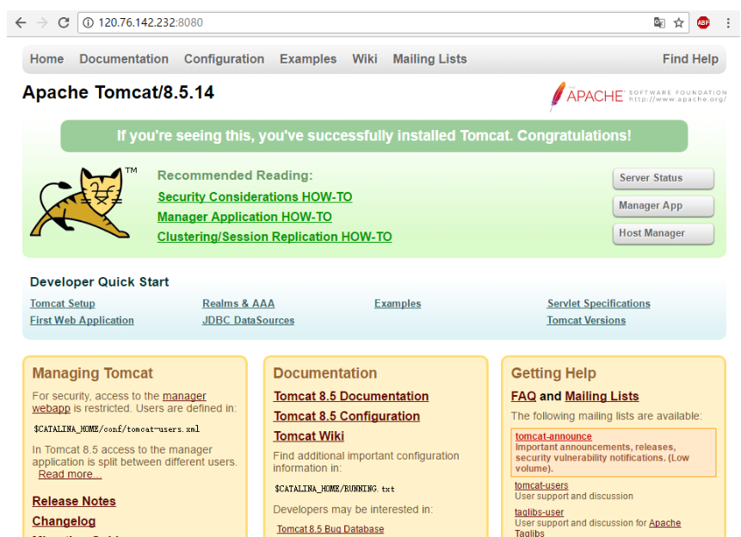The height and width of the screenshot is (537, 741).
Task: Open top navigation Mailing Lists item
Action: [429, 59]
